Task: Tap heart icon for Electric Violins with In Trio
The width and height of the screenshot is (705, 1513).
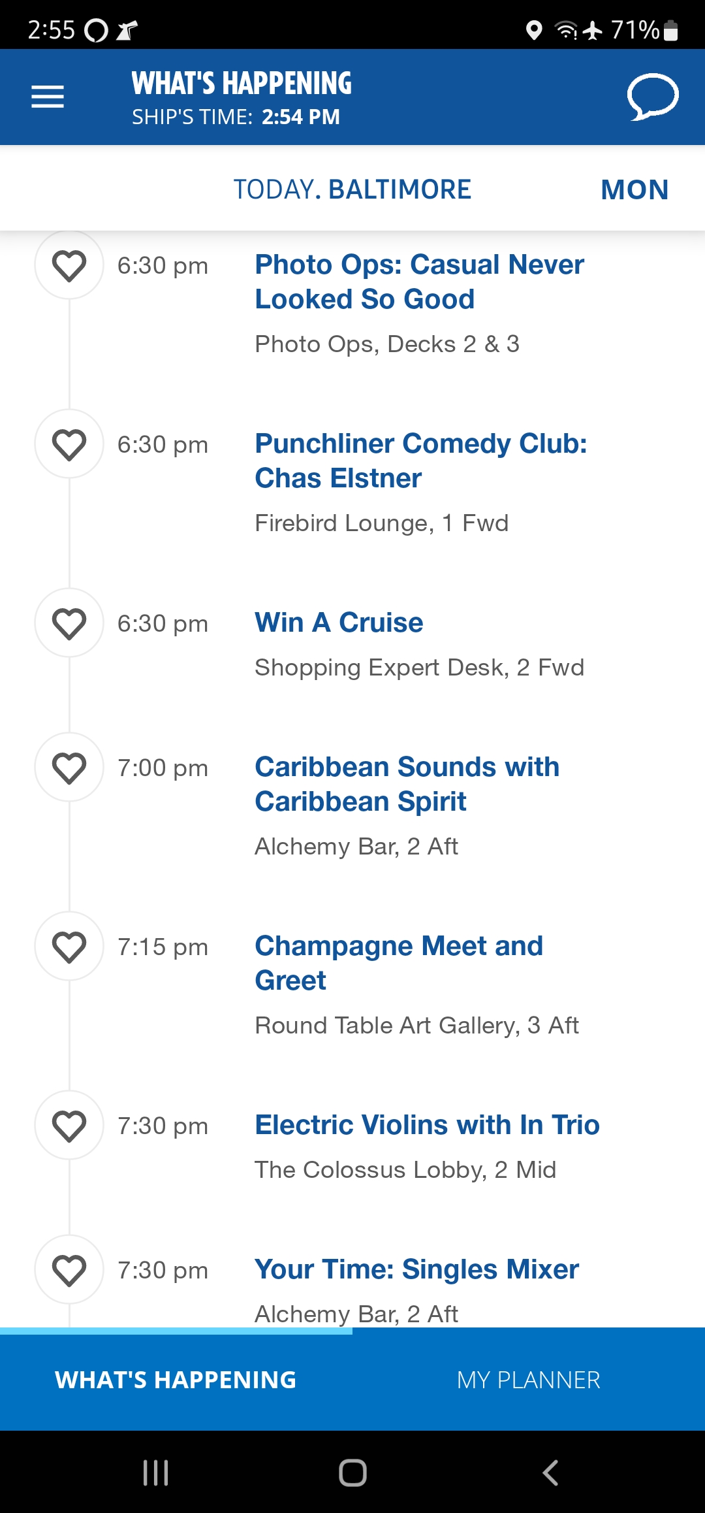Action: [x=69, y=1126]
